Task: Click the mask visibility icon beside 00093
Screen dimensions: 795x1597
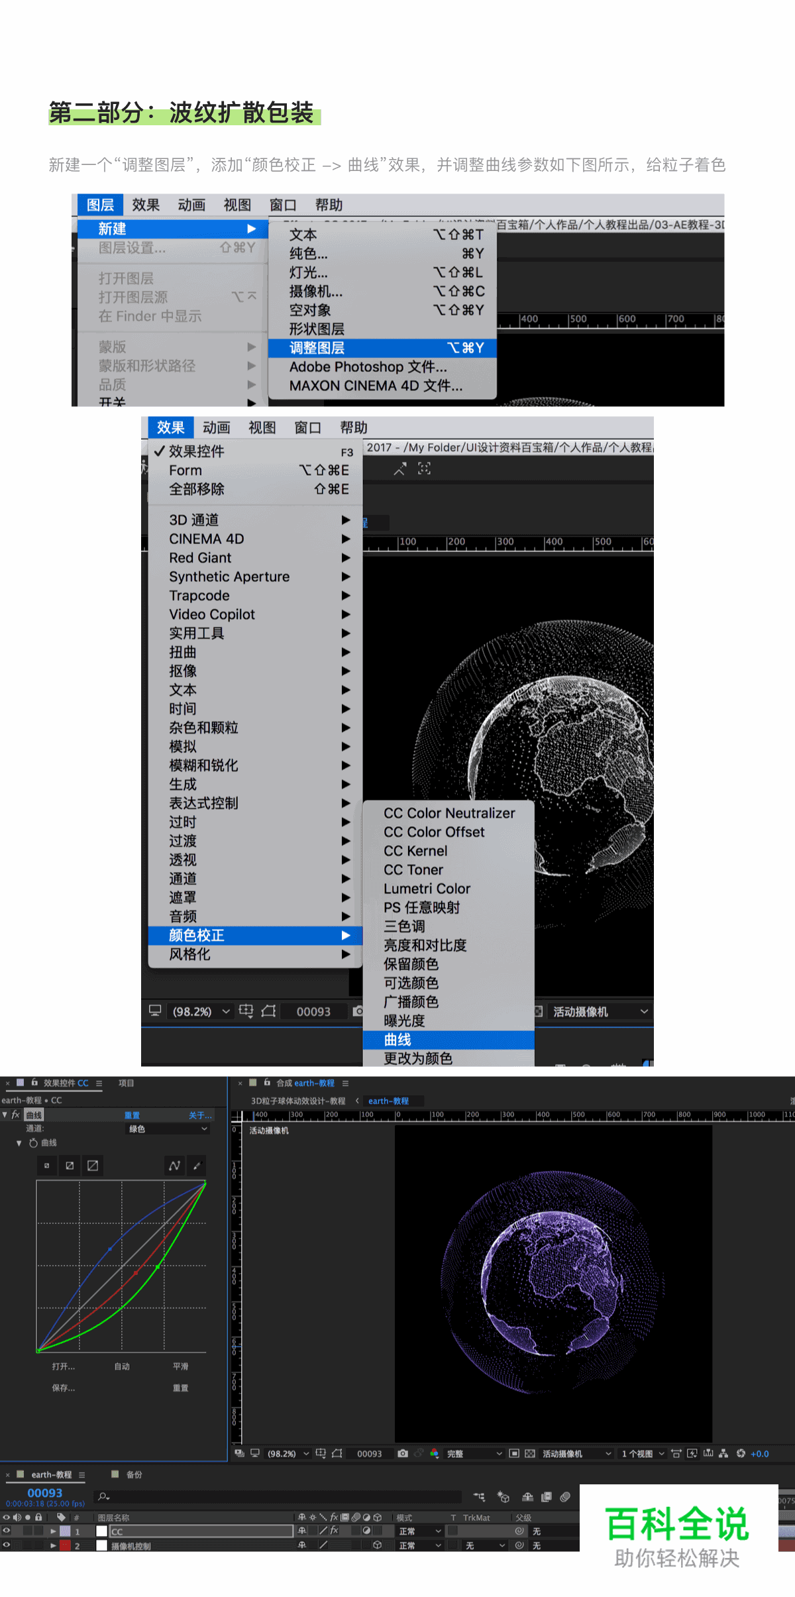Action: 337,1453
